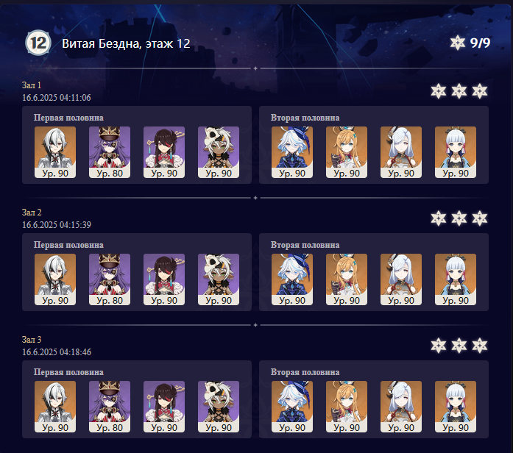Click the level 80 purple-haired character in Зал 1
Image resolution: width=513 pixels, height=453 pixels.
110,152
